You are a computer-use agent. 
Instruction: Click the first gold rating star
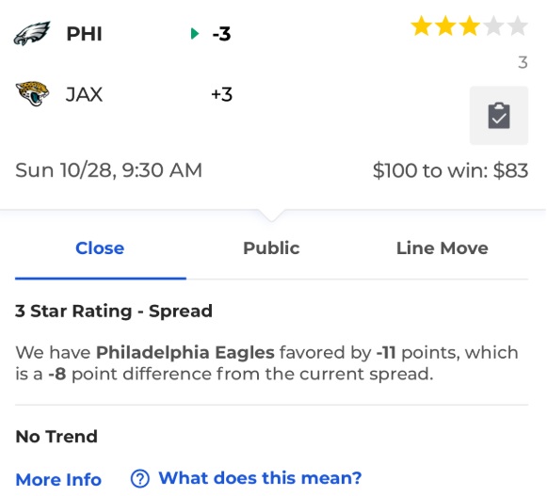422,26
